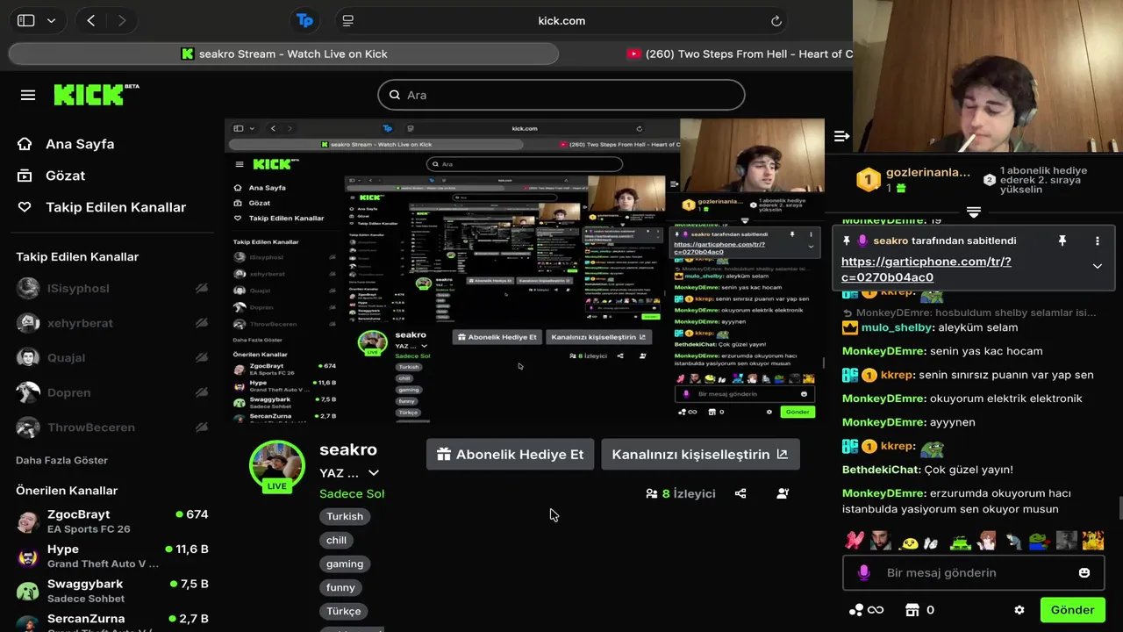Click the green Gönder button
Image resolution: width=1123 pixels, height=632 pixels.
click(x=1072, y=610)
